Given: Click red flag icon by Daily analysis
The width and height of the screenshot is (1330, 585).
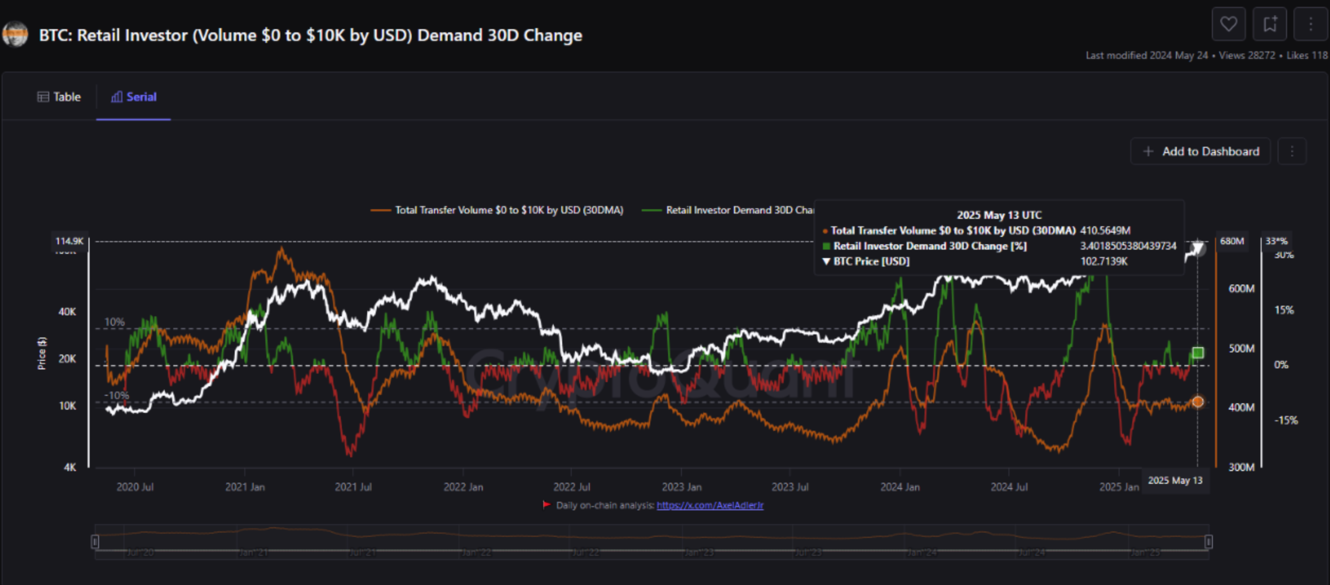Looking at the screenshot, I should 546,505.
